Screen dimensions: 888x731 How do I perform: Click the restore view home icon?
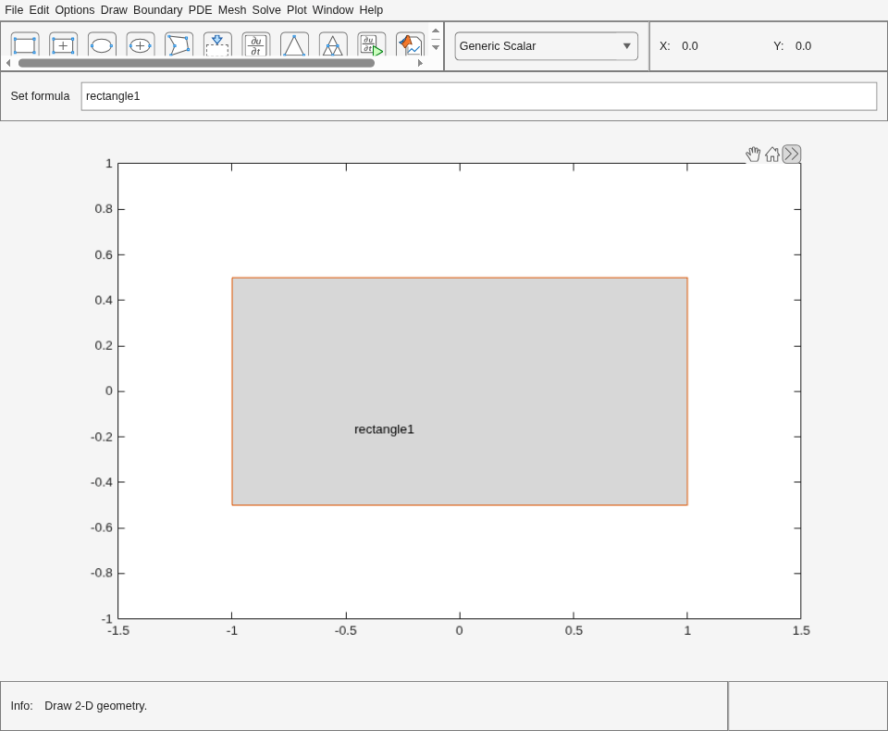click(x=771, y=155)
